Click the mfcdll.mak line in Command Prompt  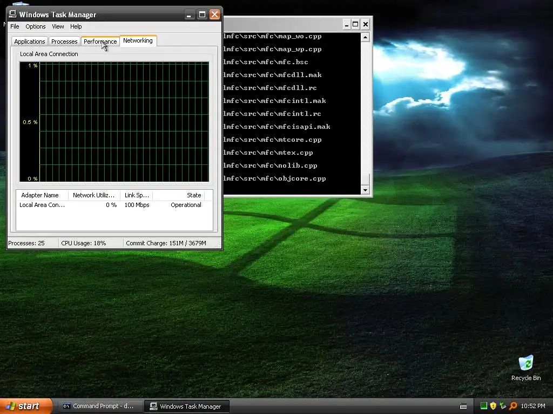pos(272,75)
